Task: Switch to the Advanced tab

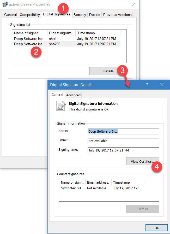Action: click(73, 95)
